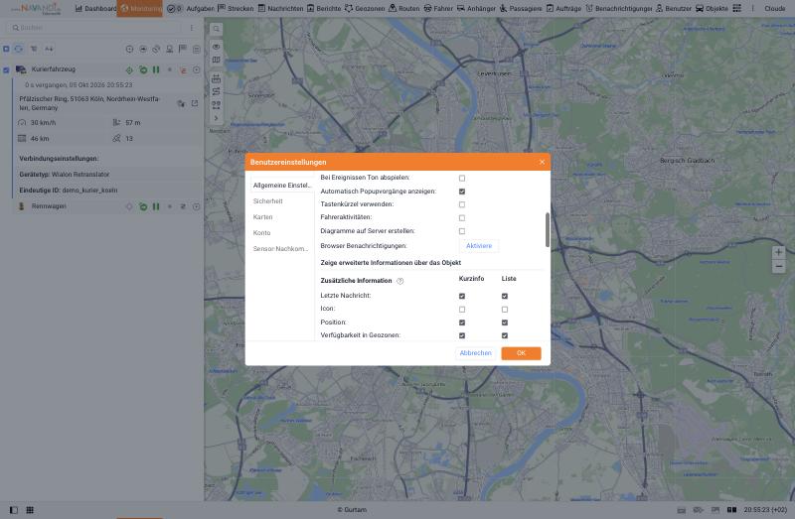Open the 'Allgemeine Einstel...' settings tab

(x=282, y=186)
